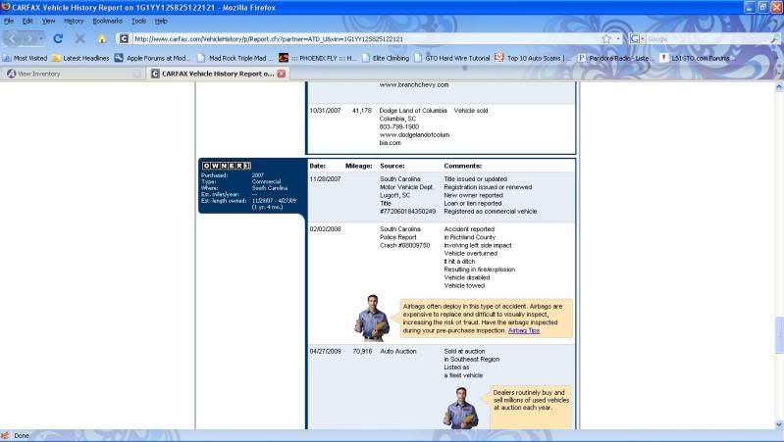
Task: Open the Pandora Radio bookmark
Action: point(615,58)
